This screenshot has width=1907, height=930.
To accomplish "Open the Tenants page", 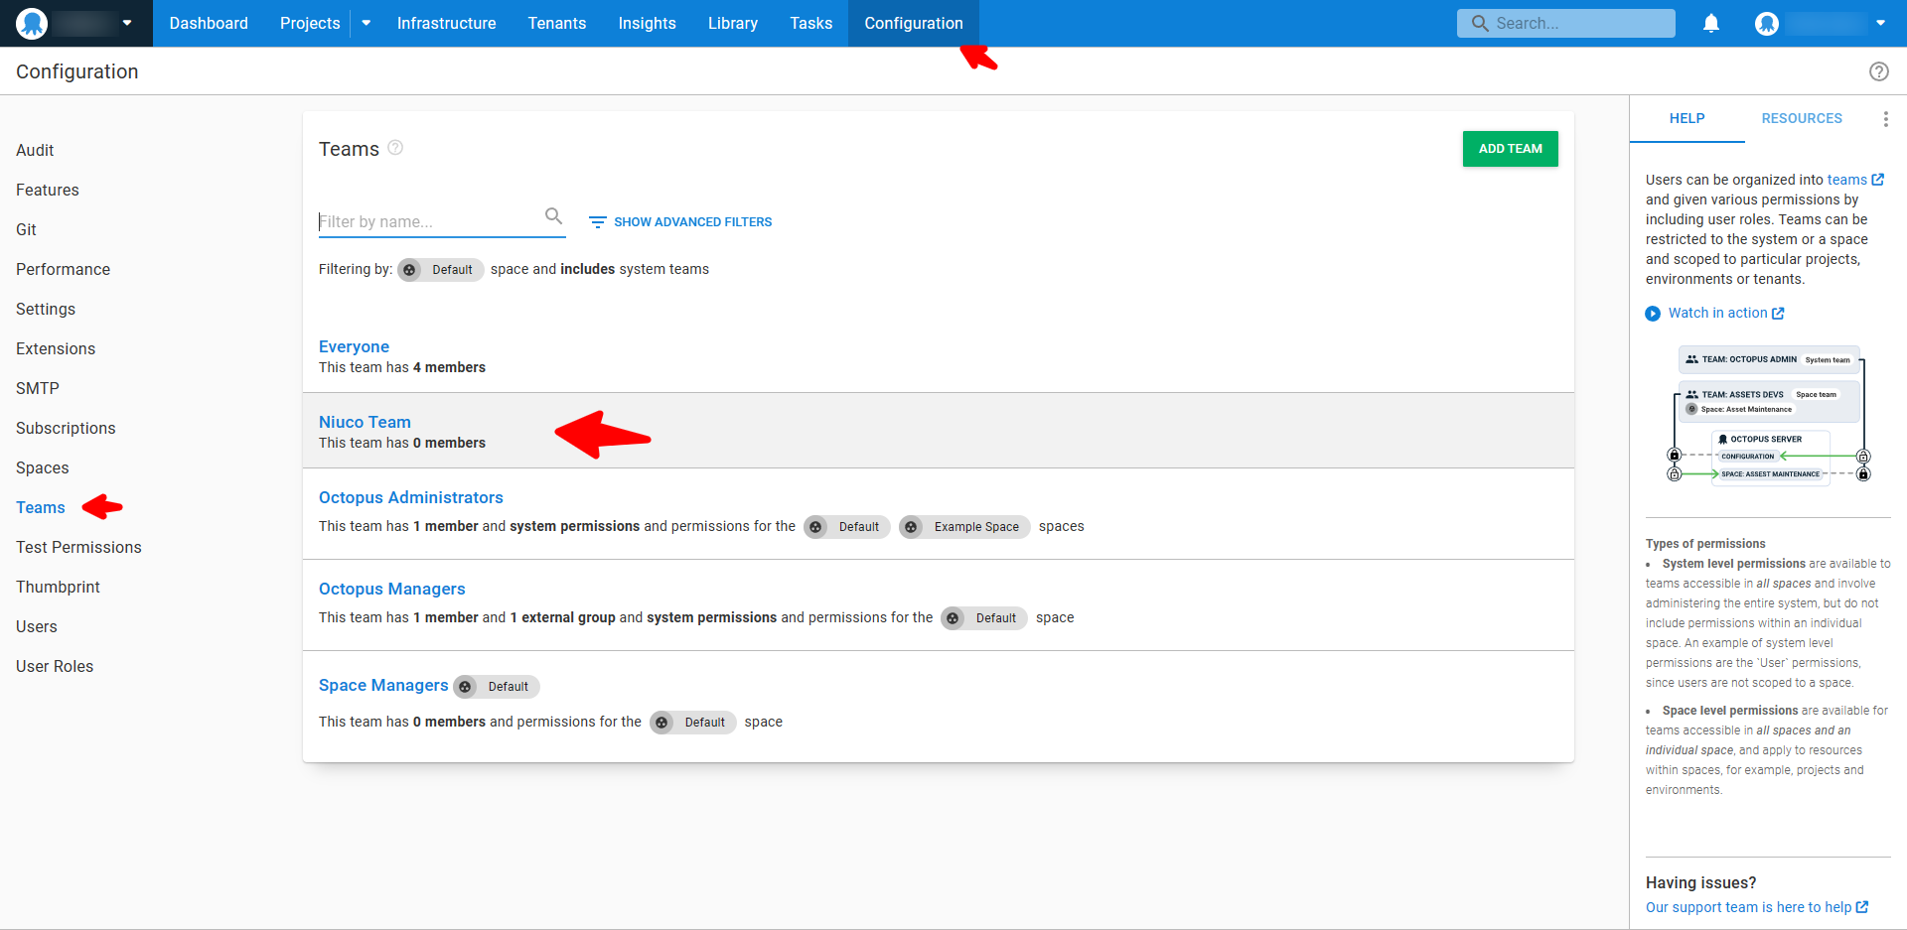I will click(557, 23).
